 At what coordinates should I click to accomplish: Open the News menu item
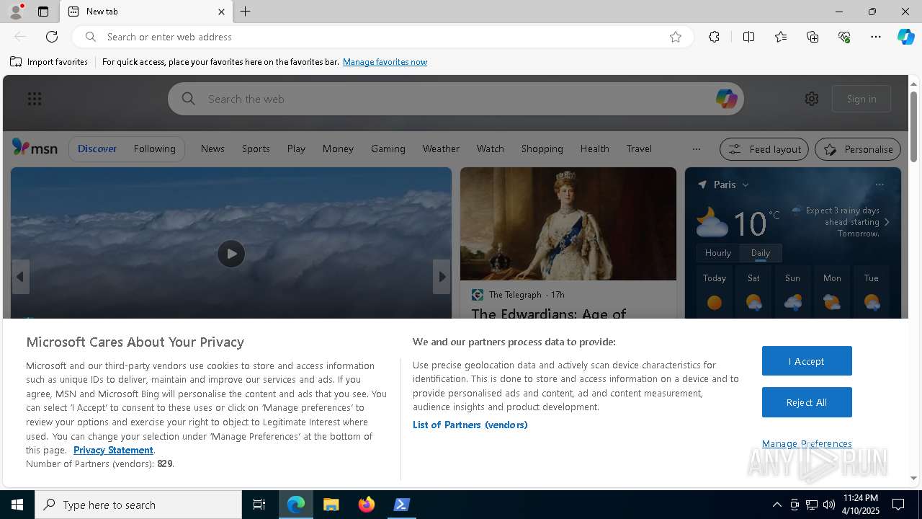click(x=212, y=148)
